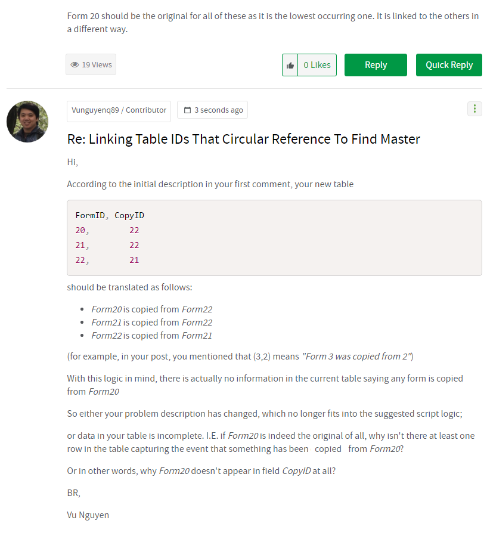Open the three-dot post options menu
Image resolution: width=487 pixels, height=533 pixels.
[474, 109]
